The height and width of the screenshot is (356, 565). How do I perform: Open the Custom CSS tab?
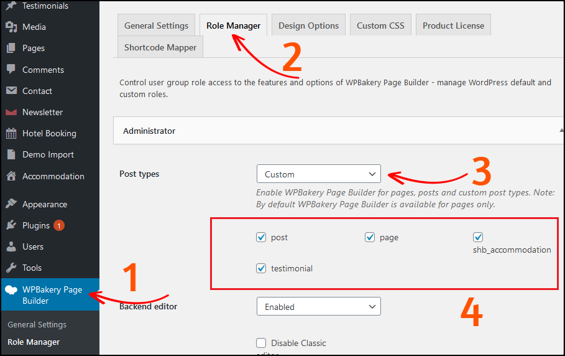click(x=380, y=26)
